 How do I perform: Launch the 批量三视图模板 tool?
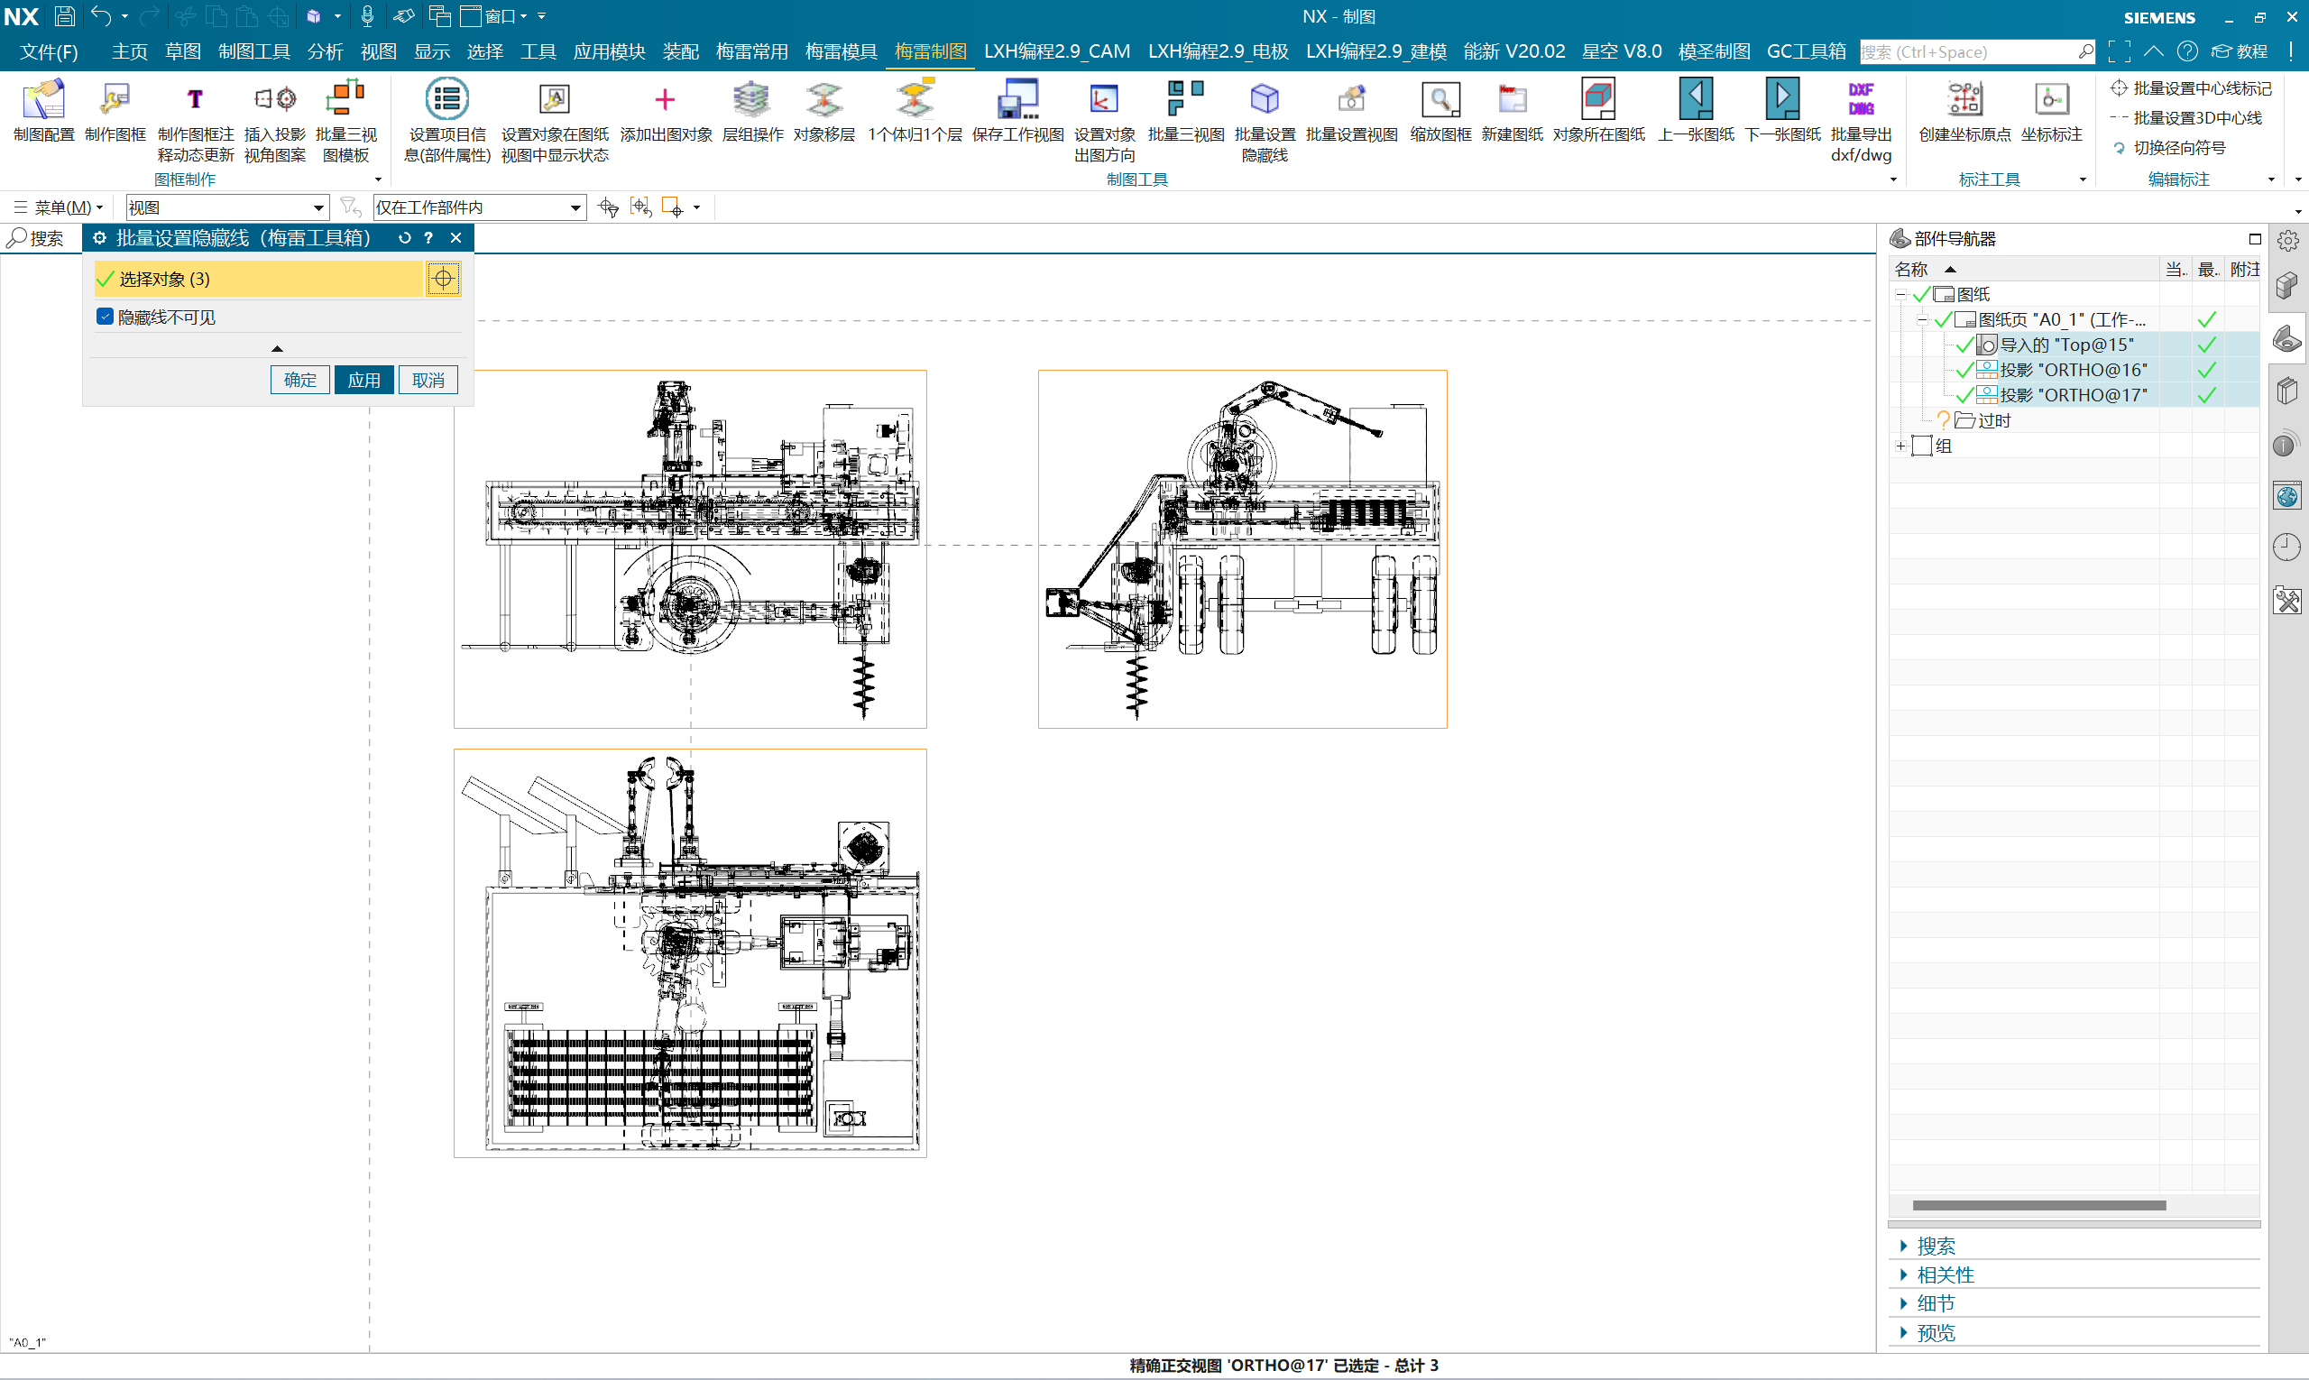(x=346, y=120)
